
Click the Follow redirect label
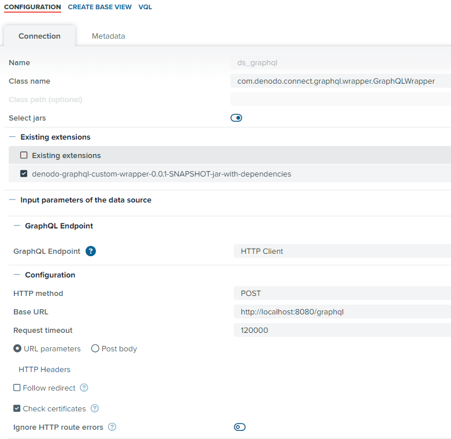click(49, 388)
